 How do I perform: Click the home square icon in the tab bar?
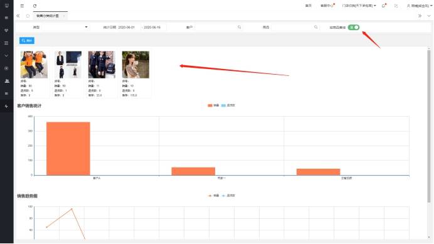28,16
